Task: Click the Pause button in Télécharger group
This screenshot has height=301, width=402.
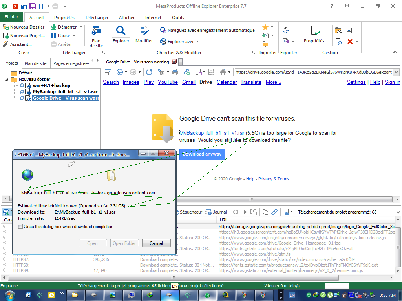Action: tap(60, 36)
